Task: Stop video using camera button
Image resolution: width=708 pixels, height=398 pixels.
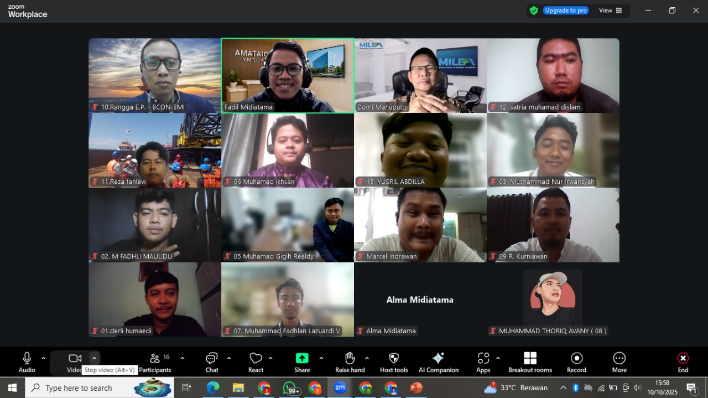Action: pyautogui.click(x=75, y=359)
